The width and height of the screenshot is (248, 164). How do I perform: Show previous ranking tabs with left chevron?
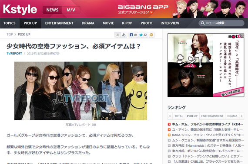tap(170, 116)
